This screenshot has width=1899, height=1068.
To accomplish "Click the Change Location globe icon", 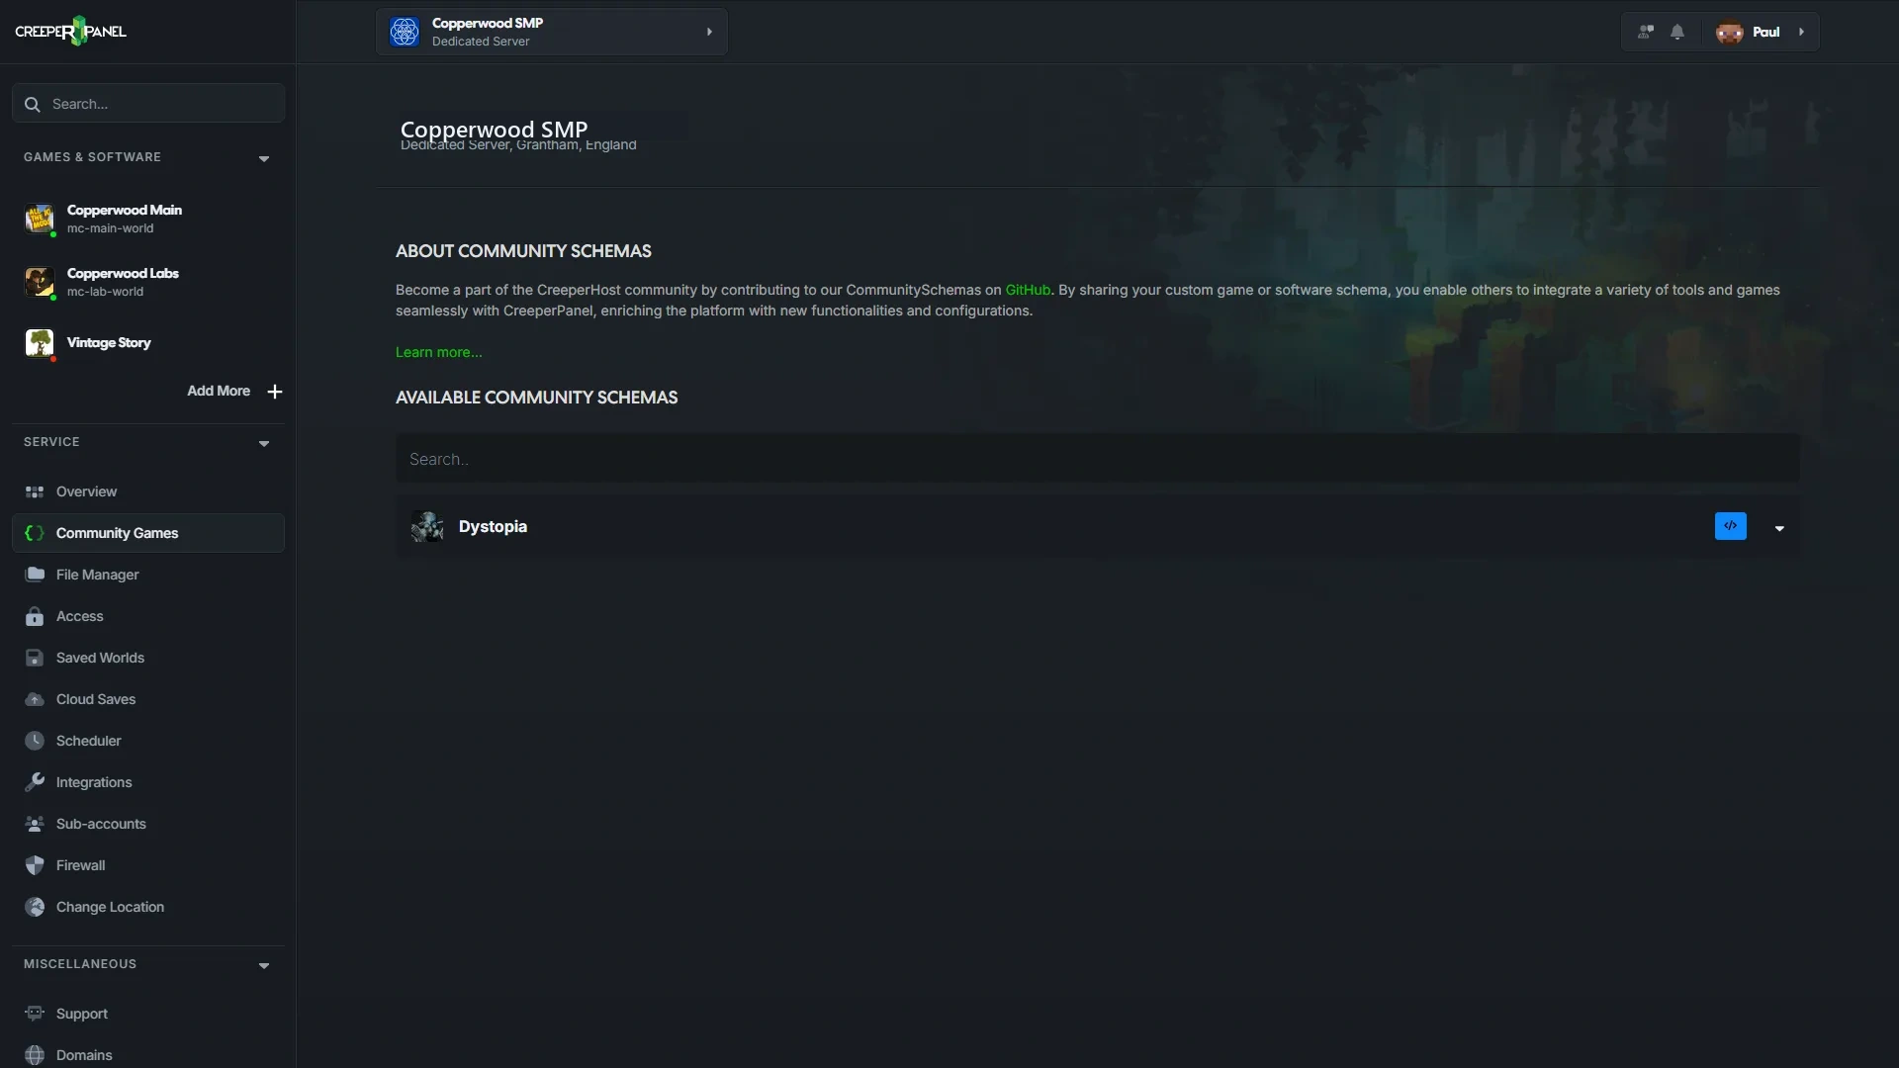I will tap(35, 907).
